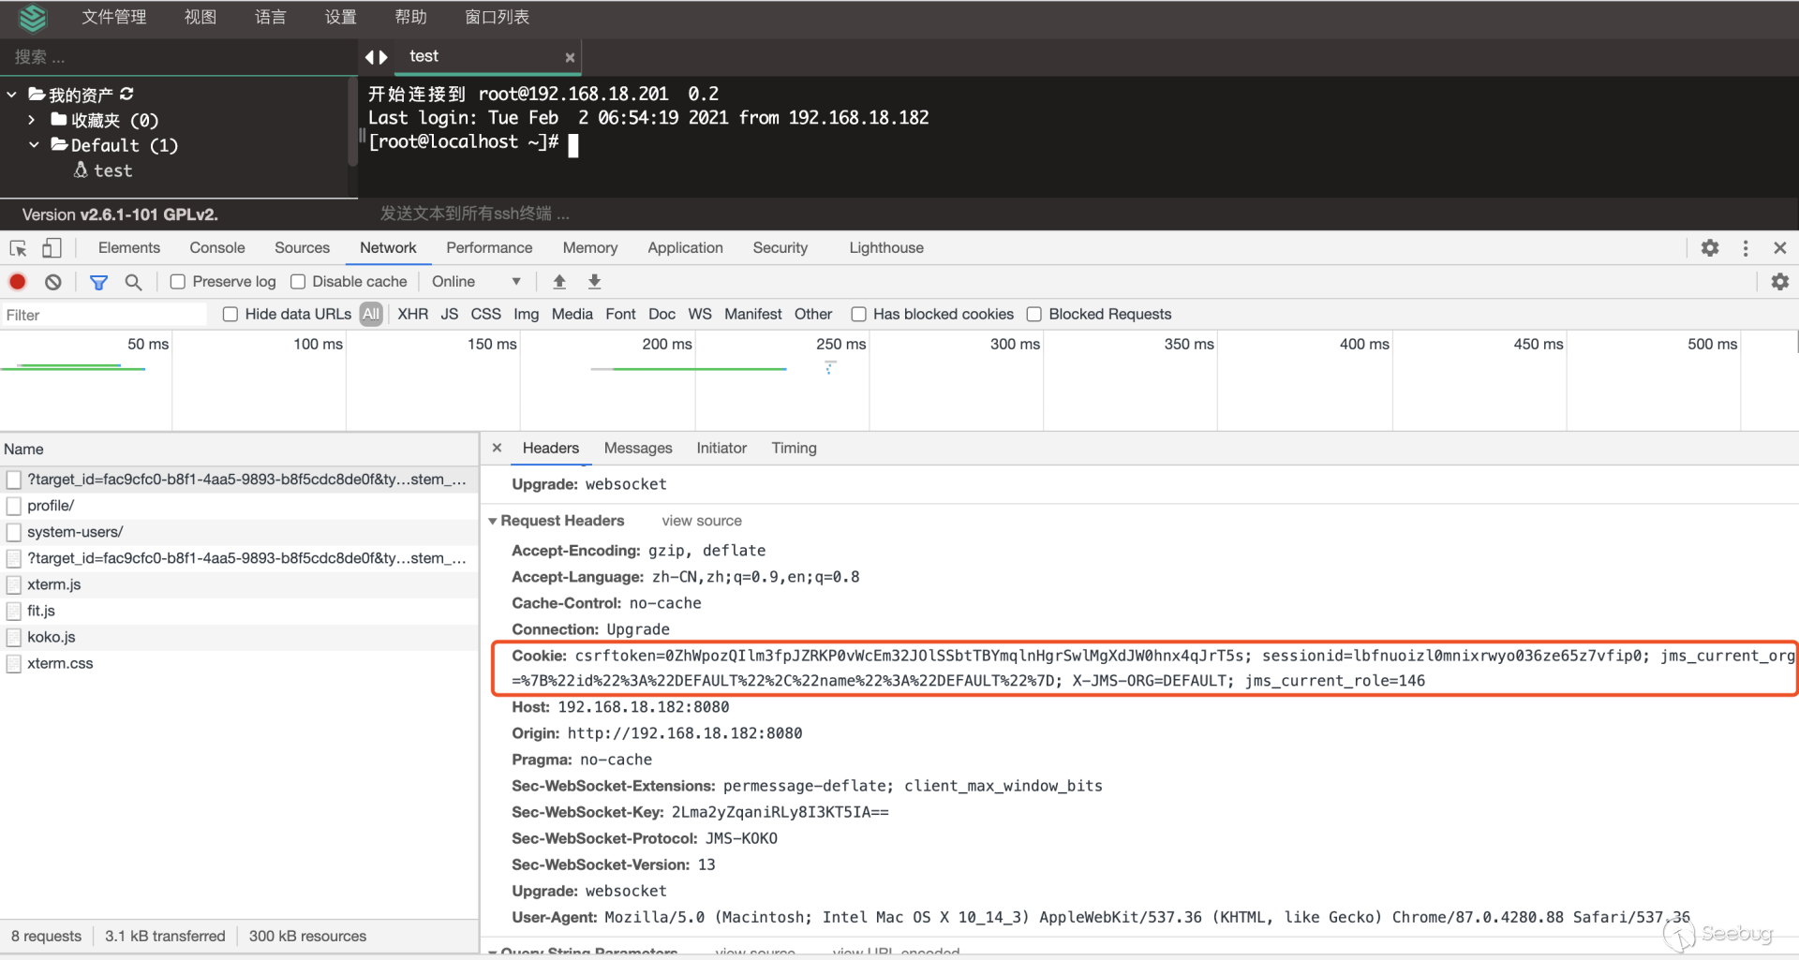Viewport: 1799px width, 960px height.
Task: Stop recording network log
Action: pos(18,282)
